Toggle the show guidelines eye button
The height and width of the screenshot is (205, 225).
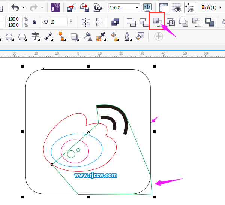190,7
